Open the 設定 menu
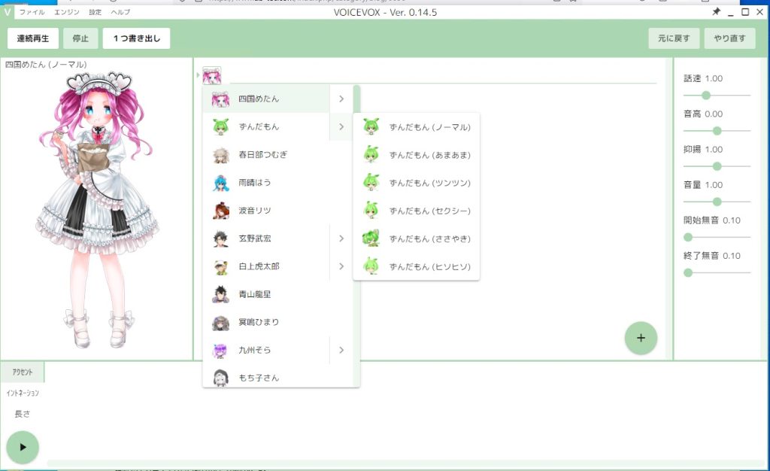This screenshot has height=471, width=770. (x=95, y=12)
